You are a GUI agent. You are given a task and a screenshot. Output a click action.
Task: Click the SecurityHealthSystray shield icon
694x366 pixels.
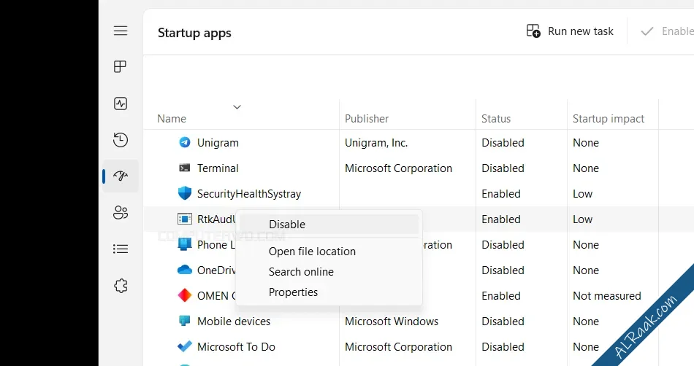[x=185, y=193]
